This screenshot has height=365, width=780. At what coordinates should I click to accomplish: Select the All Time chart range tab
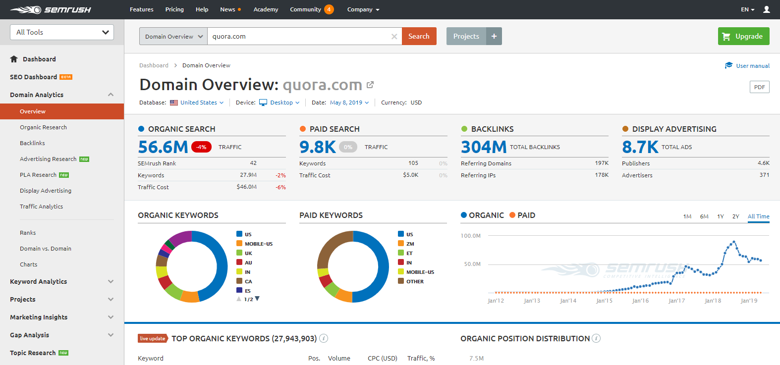pos(759,216)
